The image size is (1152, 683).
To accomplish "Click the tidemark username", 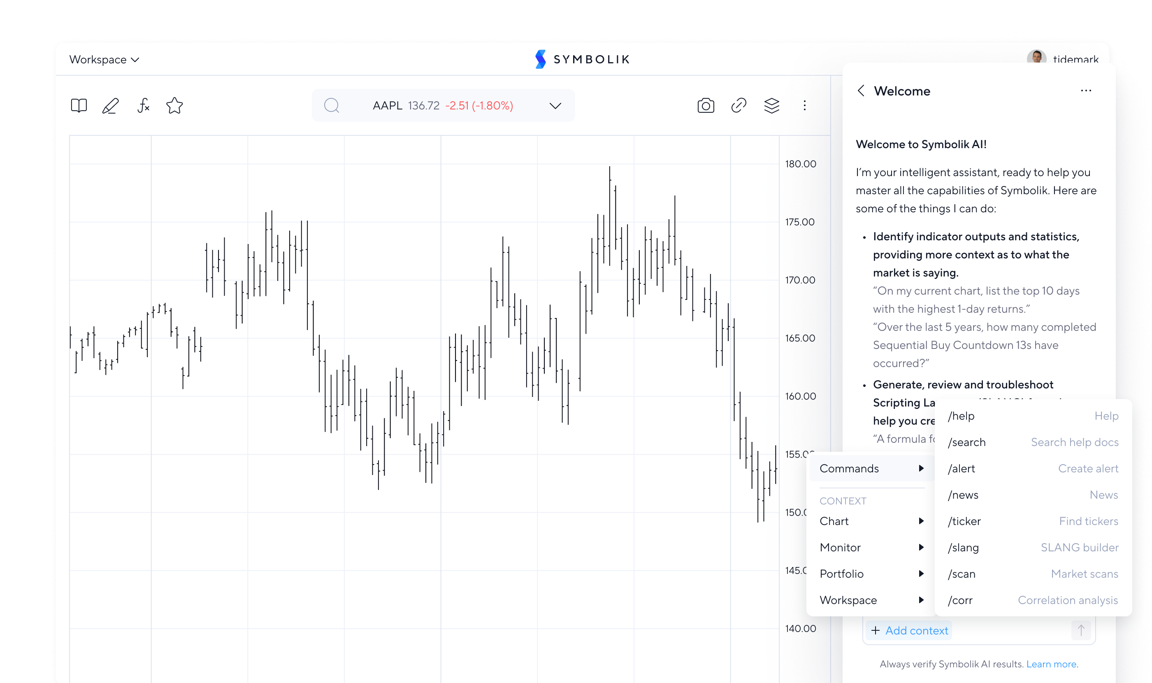I will (x=1075, y=59).
